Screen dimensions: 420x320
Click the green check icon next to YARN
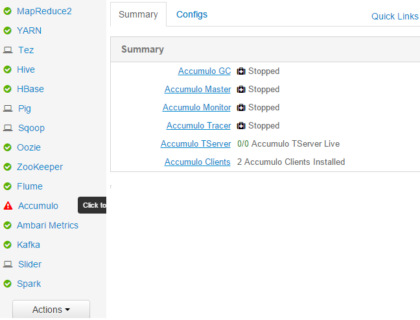tap(8, 31)
